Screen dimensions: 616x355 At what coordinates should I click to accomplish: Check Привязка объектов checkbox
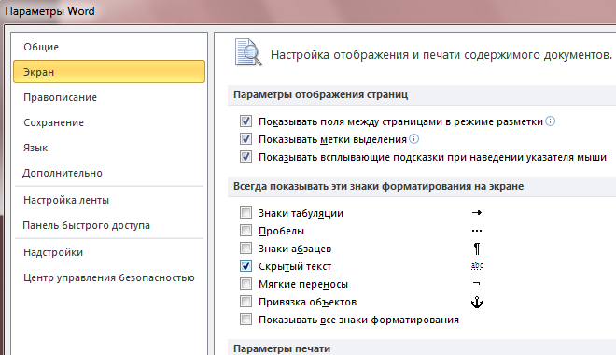[x=245, y=302]
